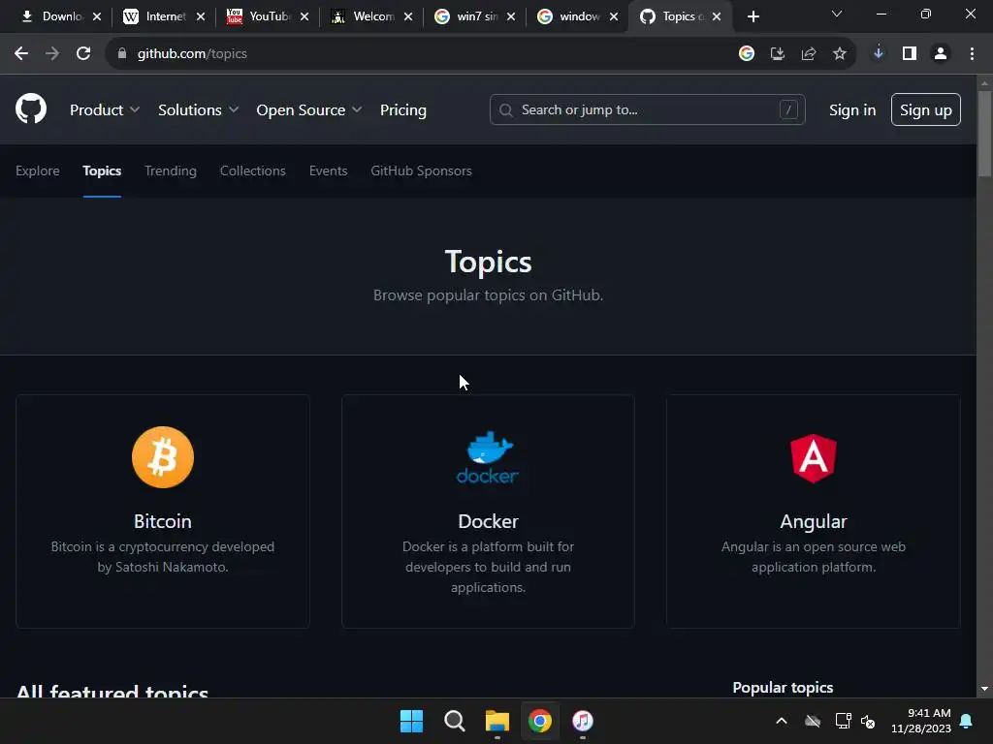Open the tab search chevron in title bar
Image resolution: width=993 pixels, height=744 pixels.
(x=837, y=14)
